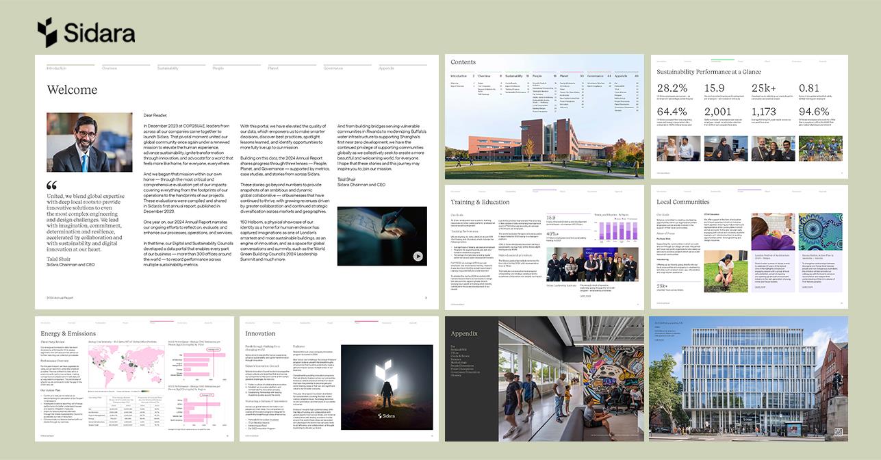Select Governance tab on the Welcome page

pyautogui.click(x=333, y=68)
